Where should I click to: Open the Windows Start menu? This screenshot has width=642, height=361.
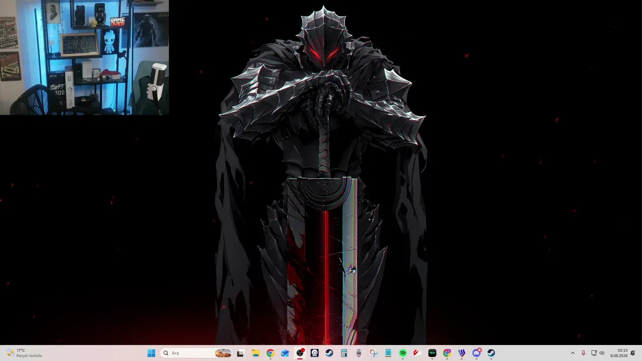tap(151, 353)
